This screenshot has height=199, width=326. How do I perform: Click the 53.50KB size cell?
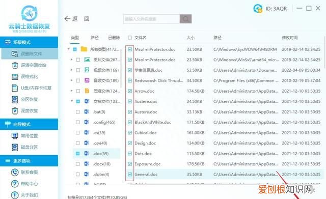pyautogui.click(x=194, y=70)
